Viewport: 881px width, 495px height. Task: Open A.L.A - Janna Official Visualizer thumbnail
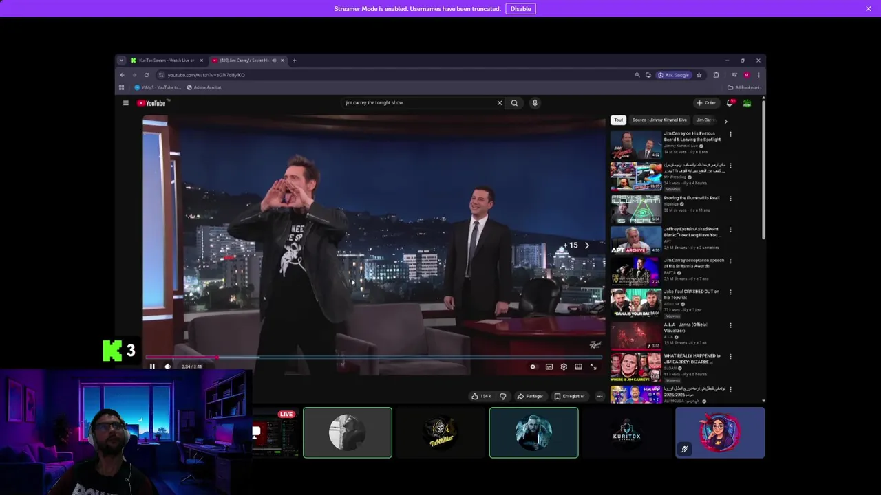click(636, 335)
